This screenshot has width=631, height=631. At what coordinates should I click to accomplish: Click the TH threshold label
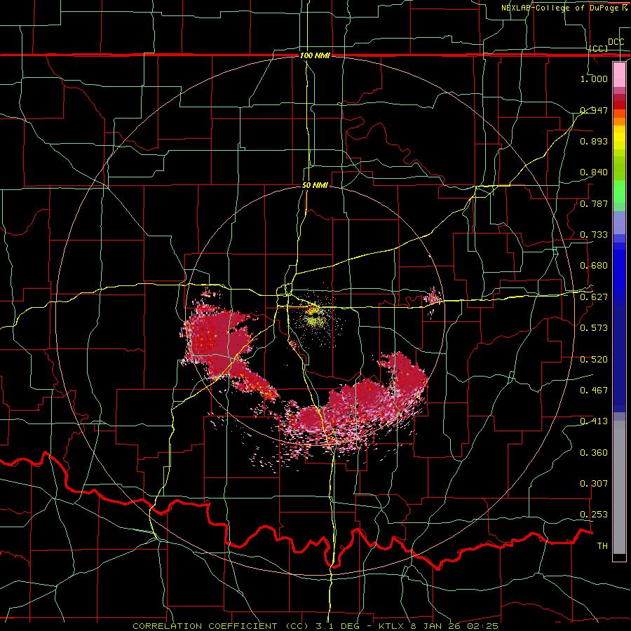pos(602,546)
